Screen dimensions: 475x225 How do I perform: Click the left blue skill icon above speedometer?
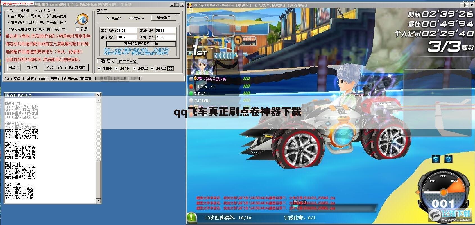click(436, 159)
